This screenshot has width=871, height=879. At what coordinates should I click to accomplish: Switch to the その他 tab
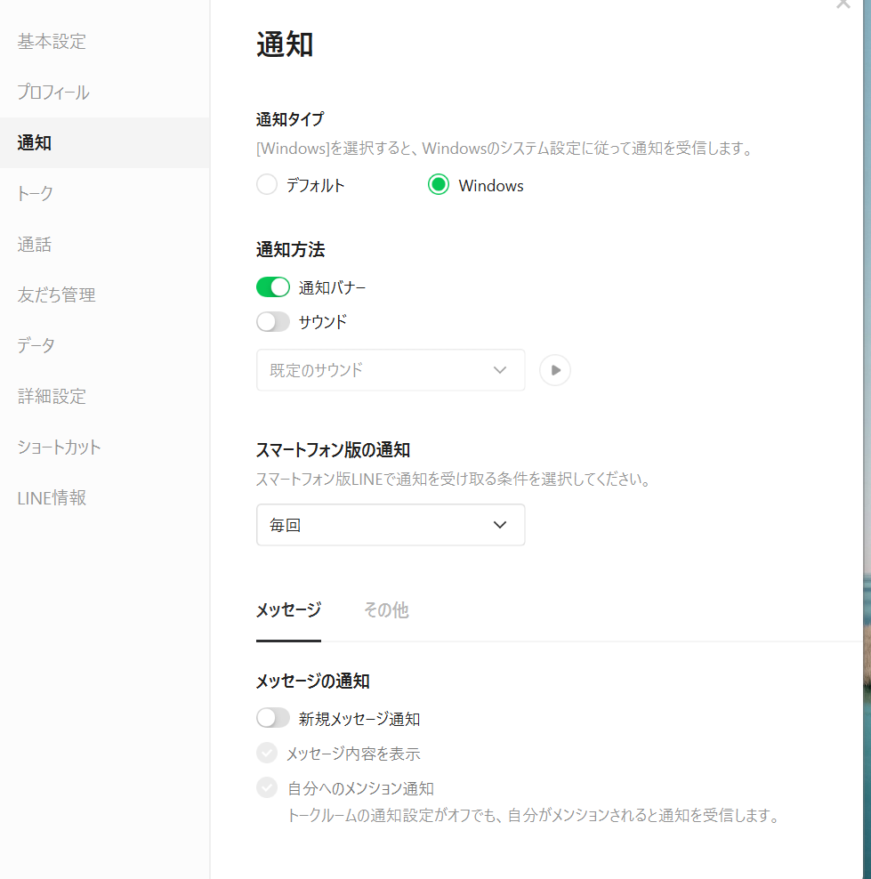(x=386, y=610)
